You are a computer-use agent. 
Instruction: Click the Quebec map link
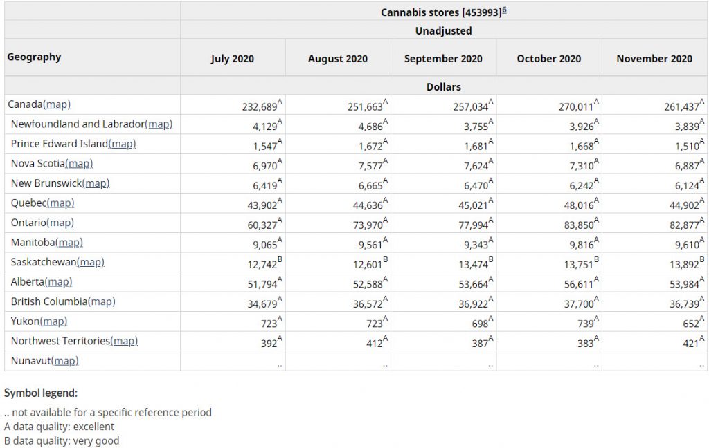click(x=60, y=203)
